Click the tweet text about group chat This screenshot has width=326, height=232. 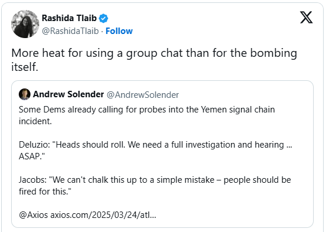click(x=154, y=60)
